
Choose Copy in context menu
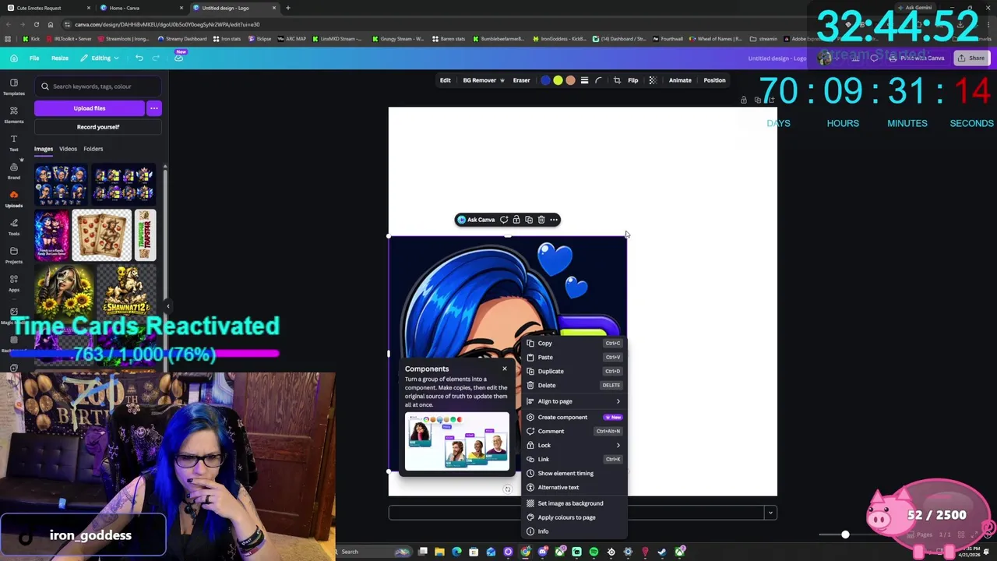(x=575, y=343)
